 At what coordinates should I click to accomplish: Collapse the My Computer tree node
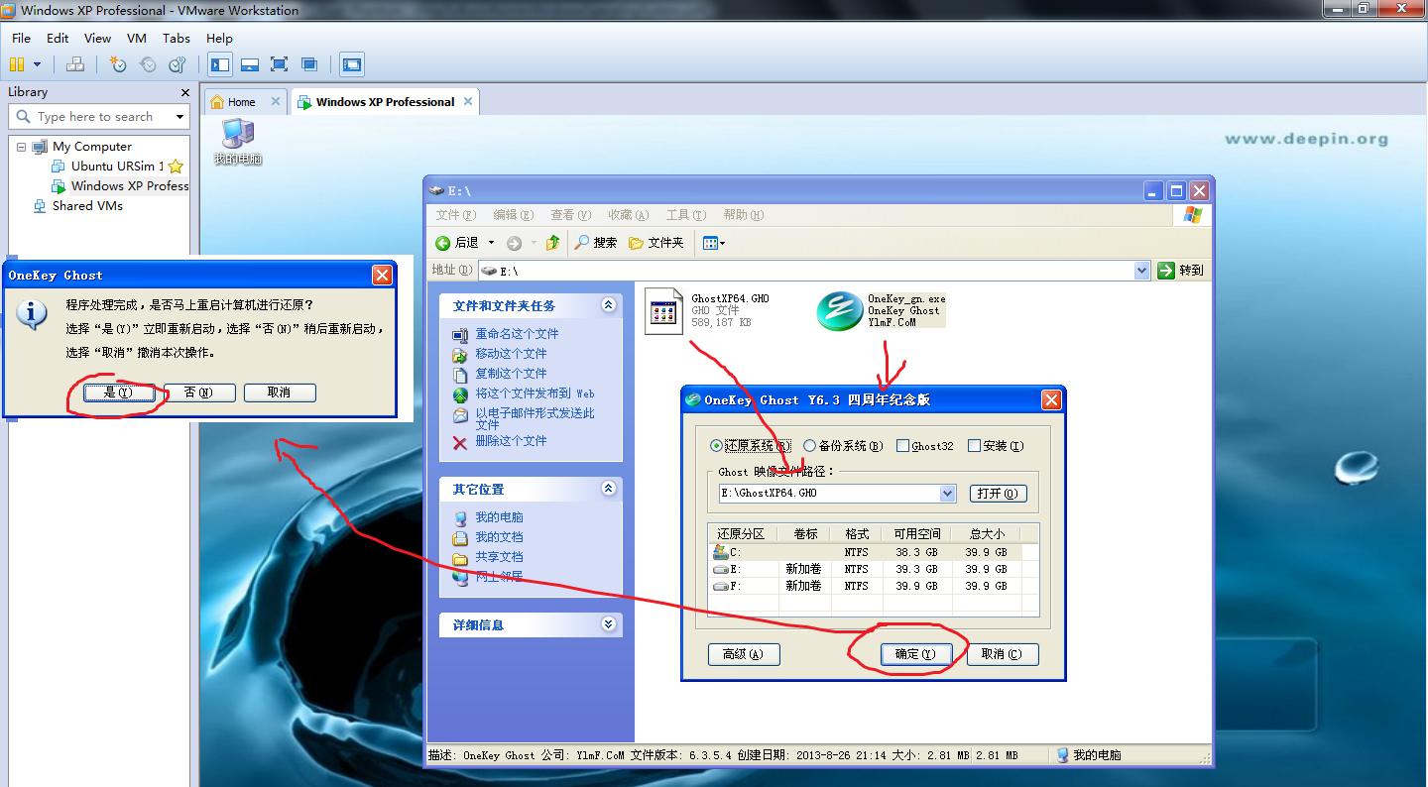(22, 147)
